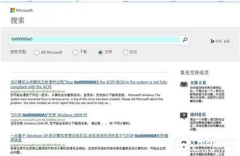Open the 询问社区 link

[198, 115]
